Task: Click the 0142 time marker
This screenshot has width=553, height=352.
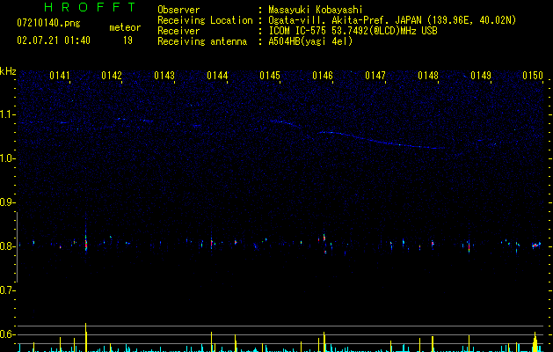Action: point(112,76)
